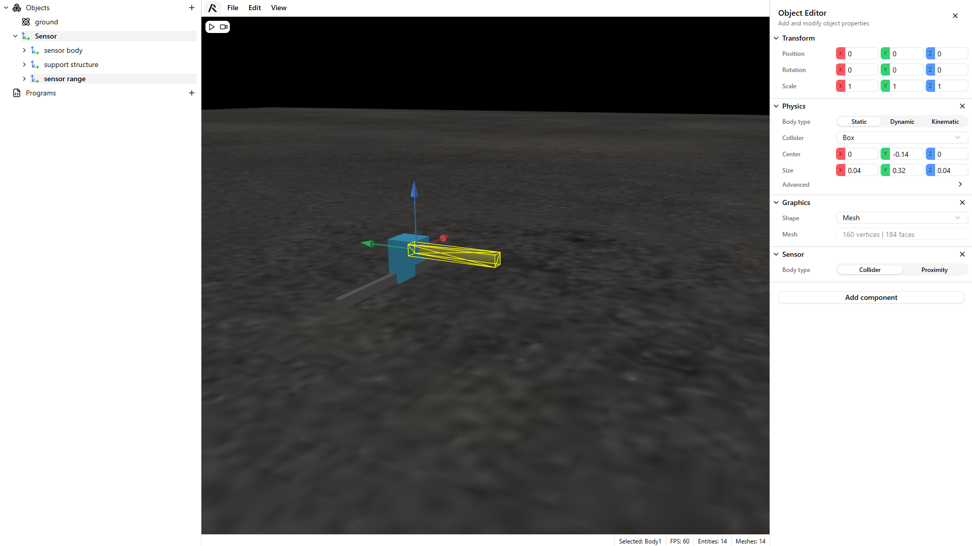Screen dimensions: 972x546
Task: Open the View menu
Action: click(x=279, y=8)
